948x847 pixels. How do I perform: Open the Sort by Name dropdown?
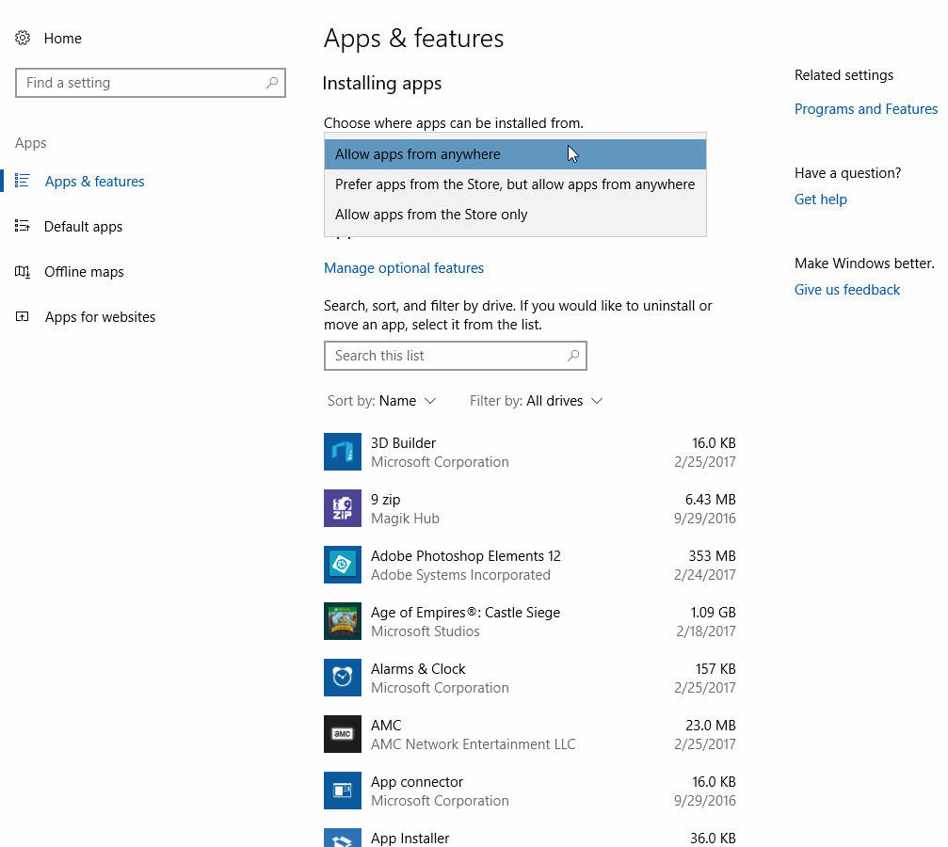click(x=381, y=401)
